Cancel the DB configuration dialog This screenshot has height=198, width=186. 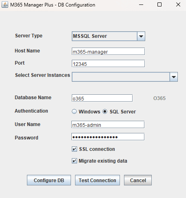138,180
